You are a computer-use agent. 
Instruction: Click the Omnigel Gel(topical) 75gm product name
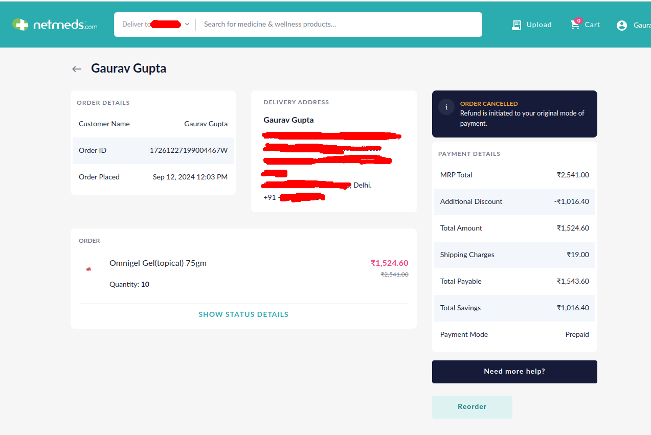pos(158,263)
